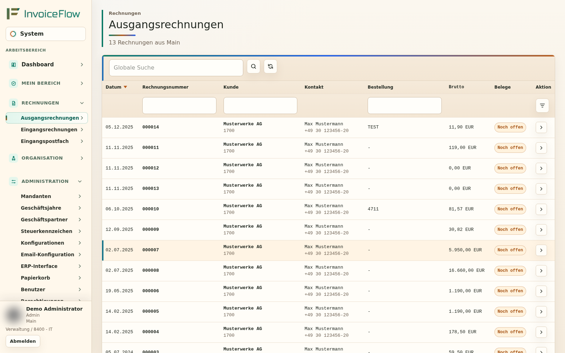Open invoice 000010 with its arrow button
565x353 pixels.
point(541,209)
